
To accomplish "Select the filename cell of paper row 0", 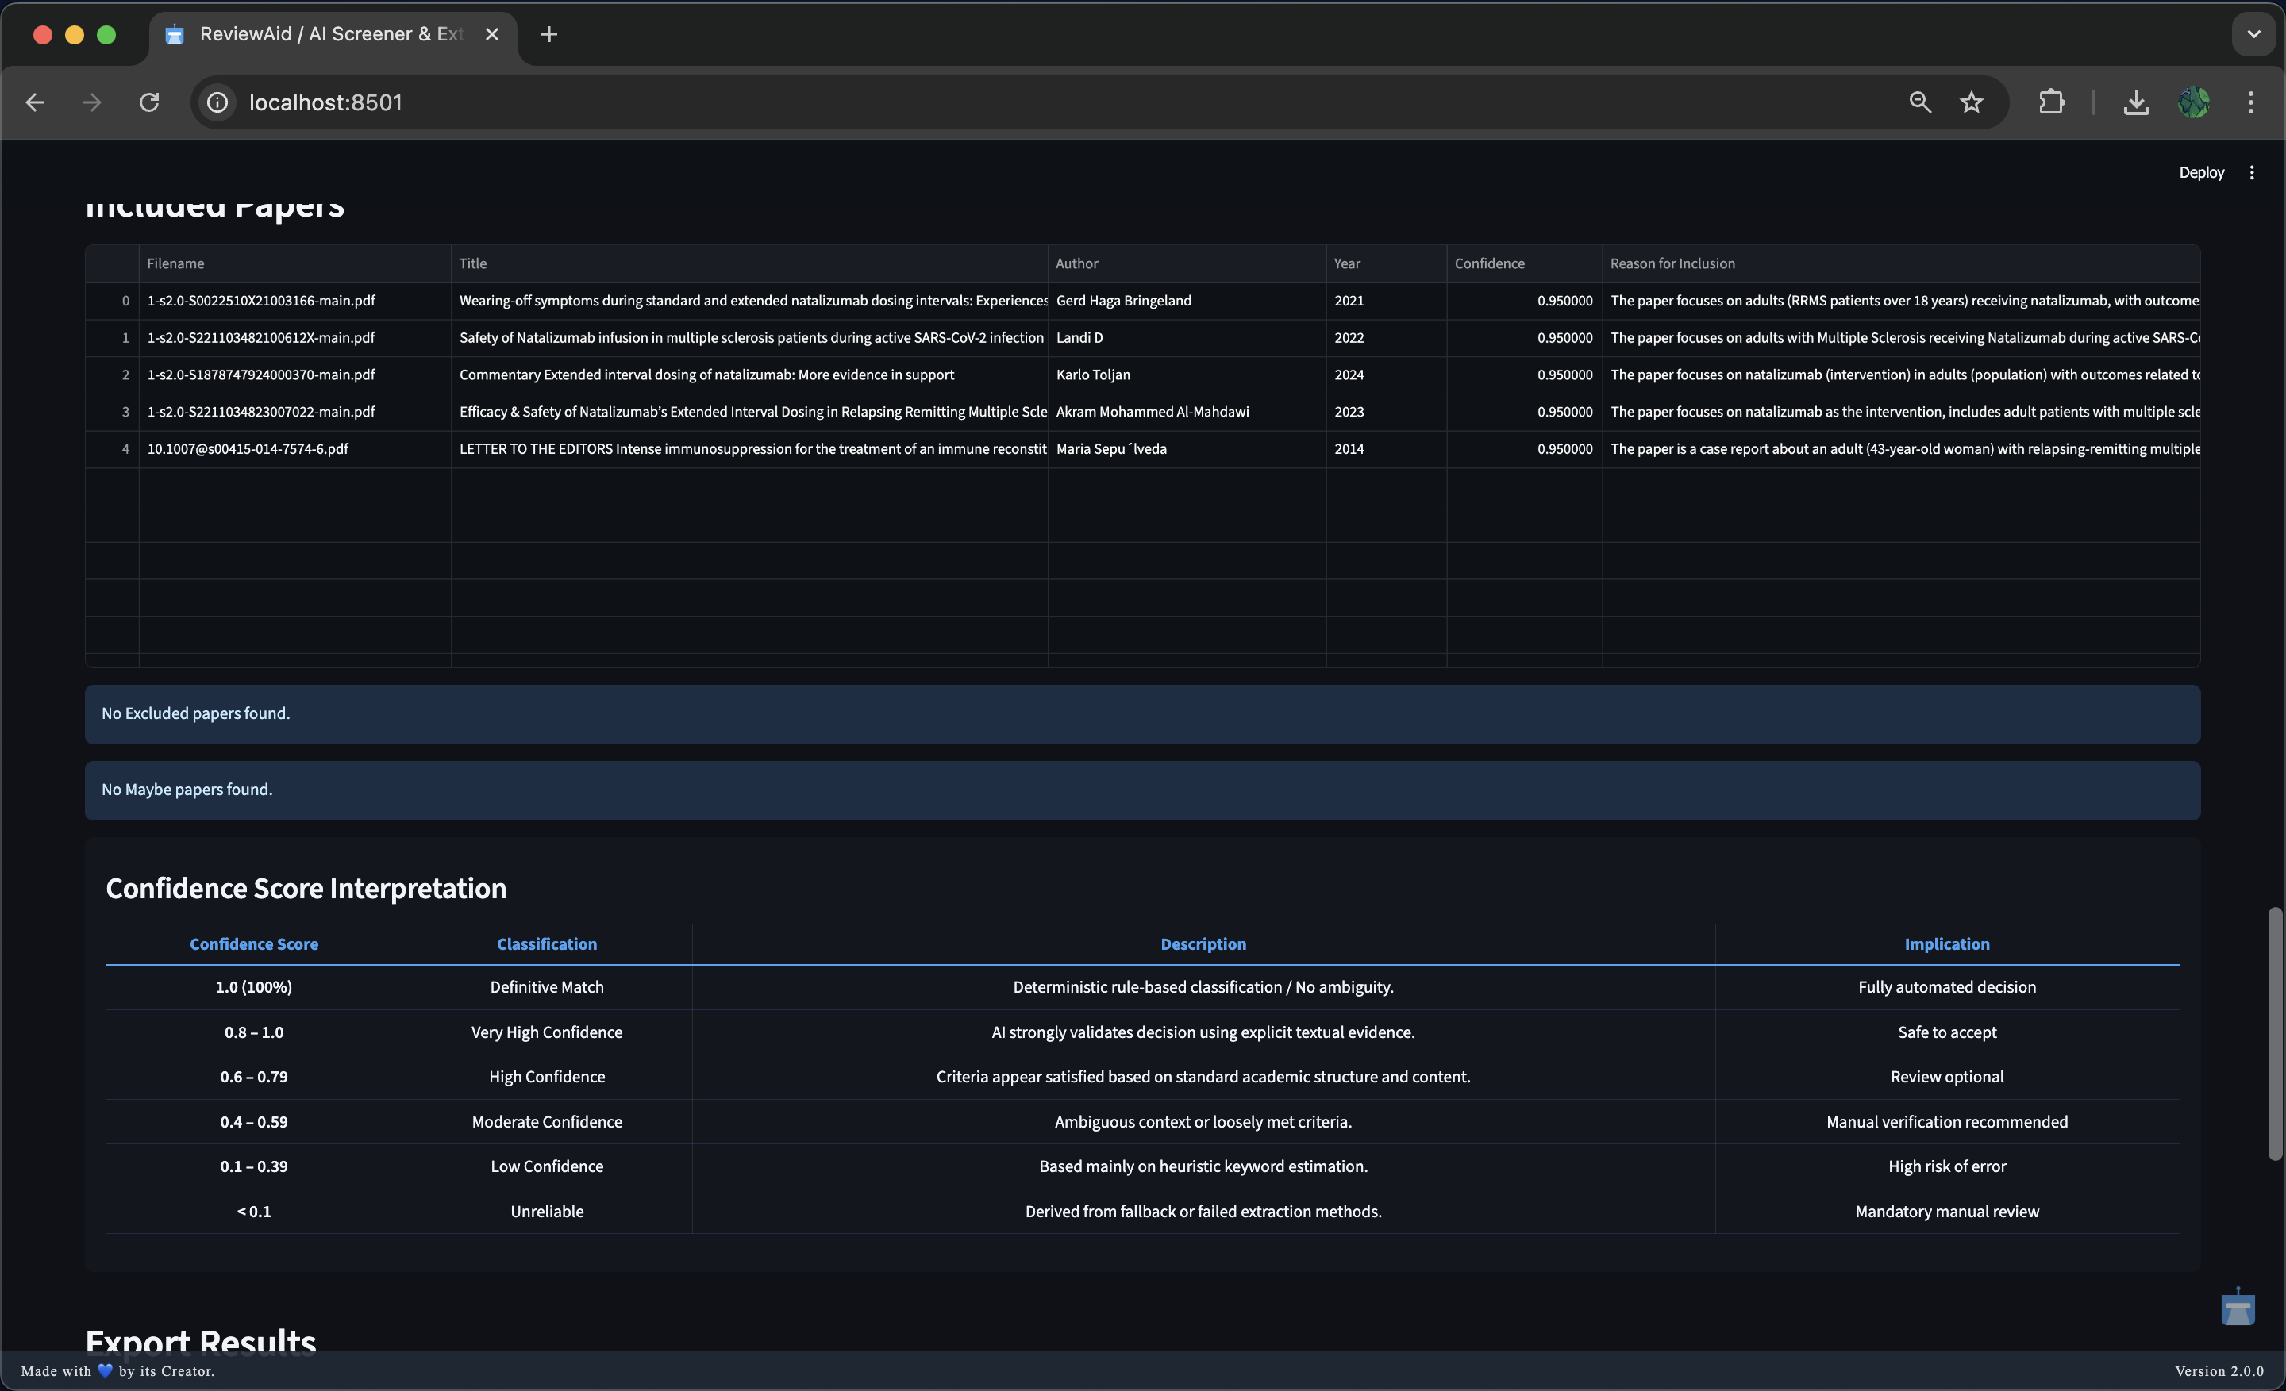I will pos(260,301).
